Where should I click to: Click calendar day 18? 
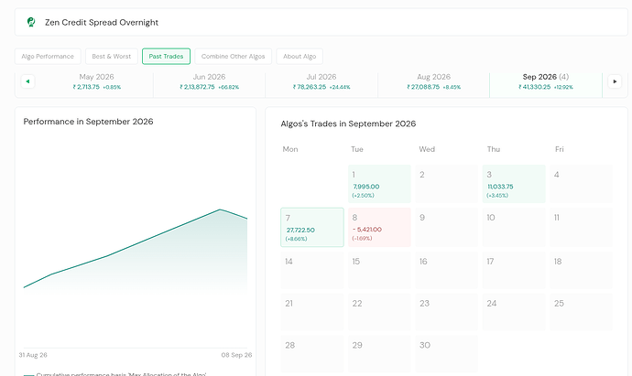click(x=582, y=270)
